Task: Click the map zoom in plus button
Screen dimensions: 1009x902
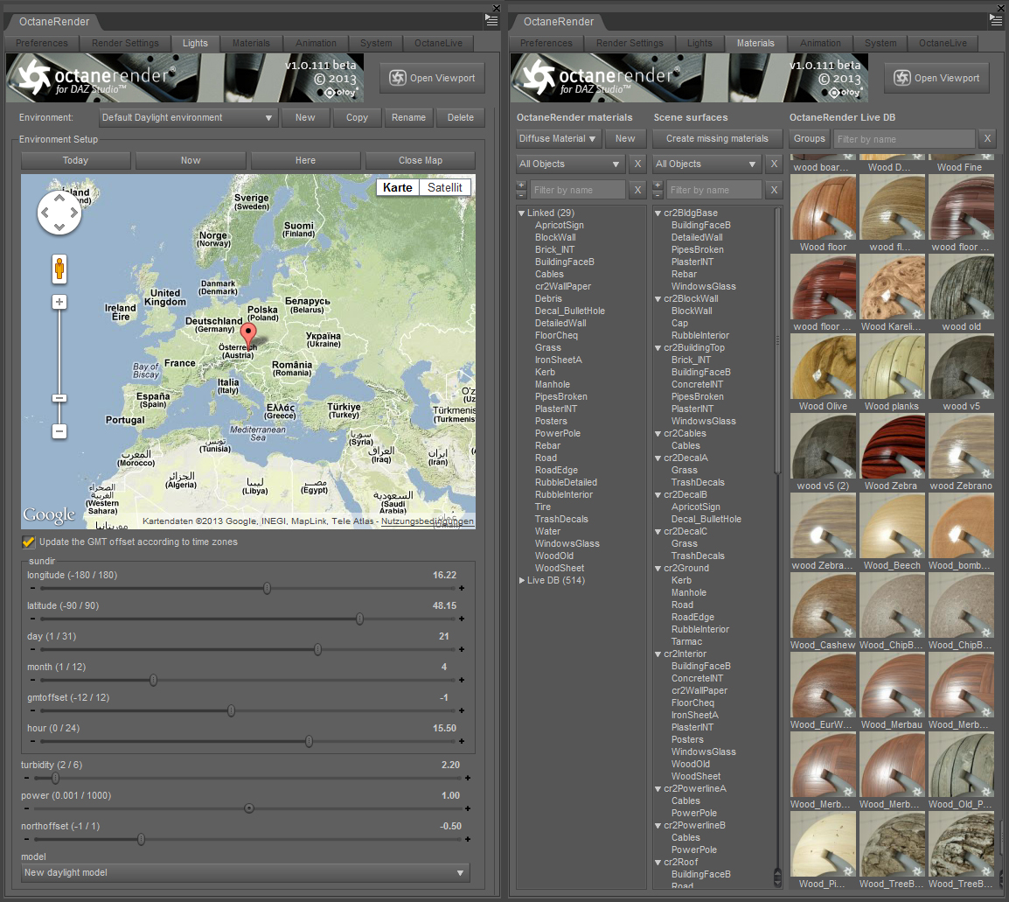Action: (x=59, y=302)
